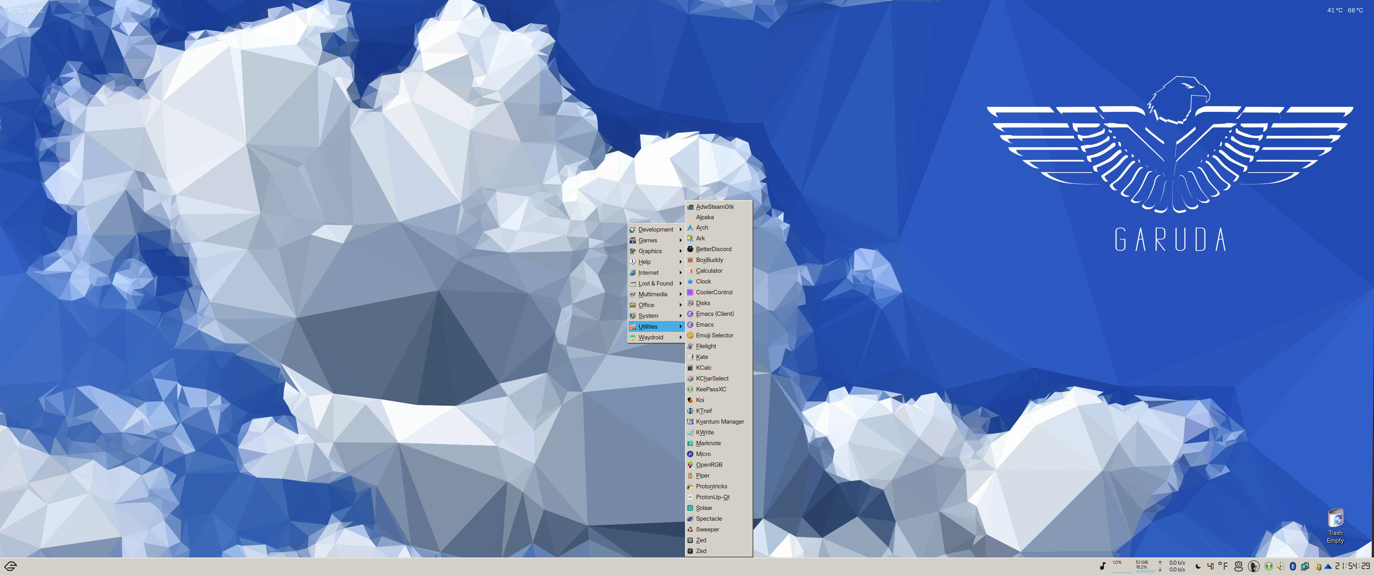Launch Filelight disk usage viewer
Image resolution: width=1374 pixels, height=575 pixels.
[x=719, y=346]
